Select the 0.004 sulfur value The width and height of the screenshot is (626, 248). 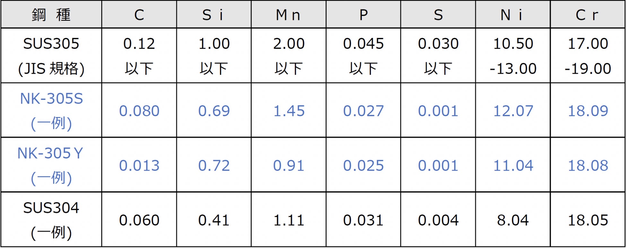(438, 220)
